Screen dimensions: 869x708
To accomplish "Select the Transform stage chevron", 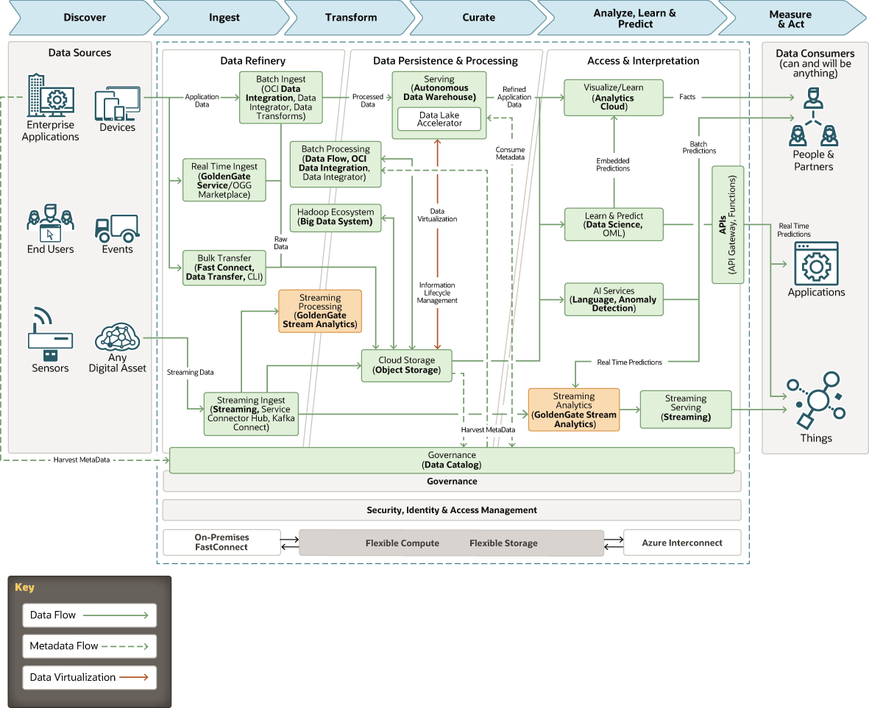I will click(x=350, y=18).
